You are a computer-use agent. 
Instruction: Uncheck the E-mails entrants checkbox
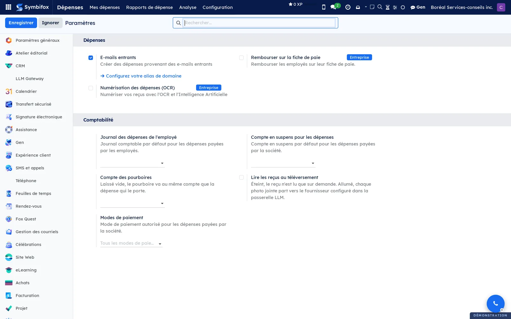[91, 58]
